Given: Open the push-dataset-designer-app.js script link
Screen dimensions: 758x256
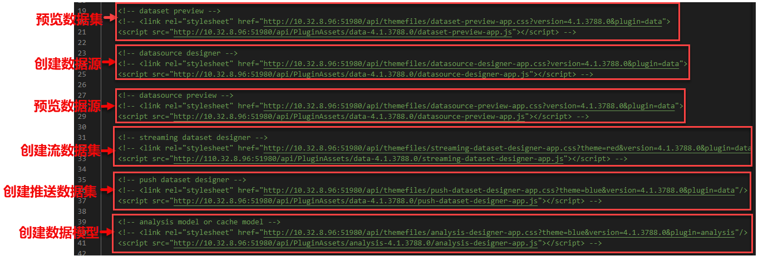Looking at the screenshot, I should tap(356, 201).
